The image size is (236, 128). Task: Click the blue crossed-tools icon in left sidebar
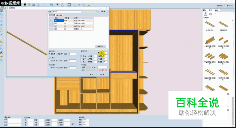tap(1, 60)
